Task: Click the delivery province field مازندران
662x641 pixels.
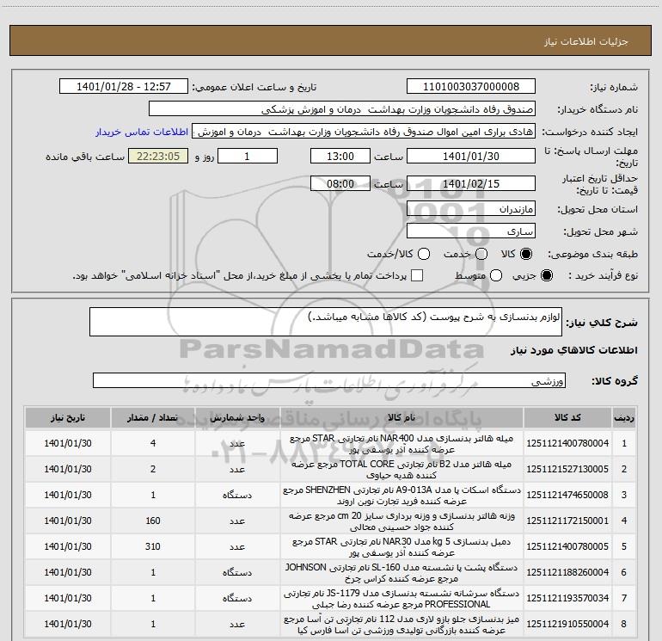Action: click(x=471, y=209)
